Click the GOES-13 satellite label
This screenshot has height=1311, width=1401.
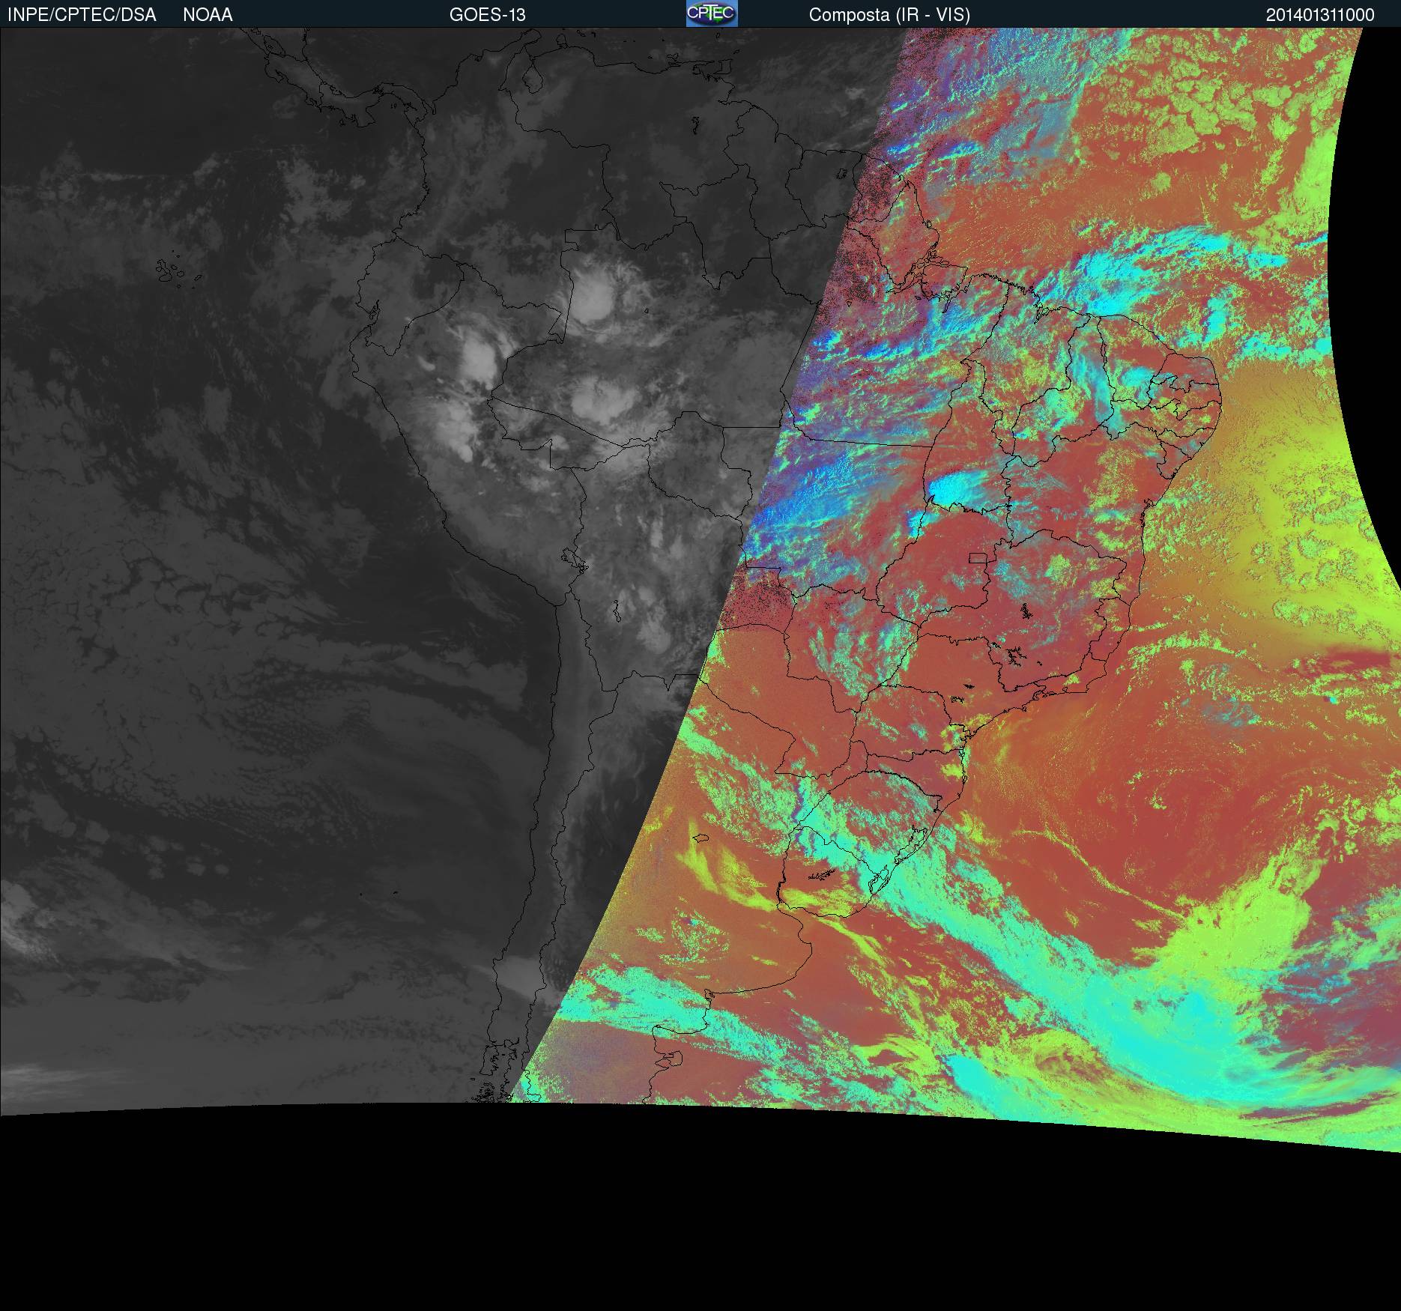coord(487,15)
